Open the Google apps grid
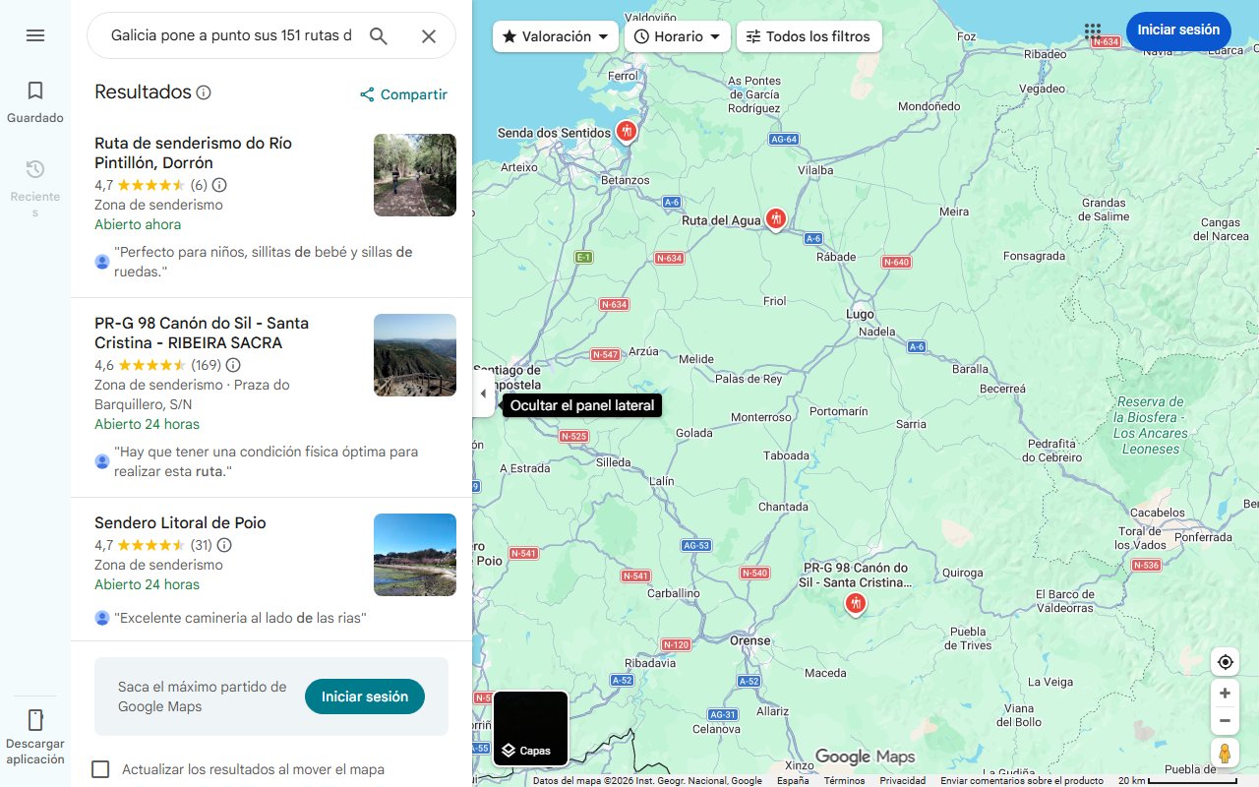This screenshot has width=1259, height=787. 1092,31
